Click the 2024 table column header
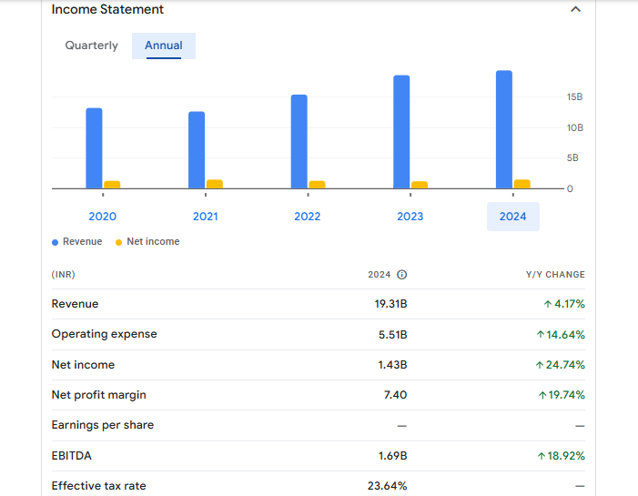Viewport: 638px width, 496px height. (x=380, y=275)
